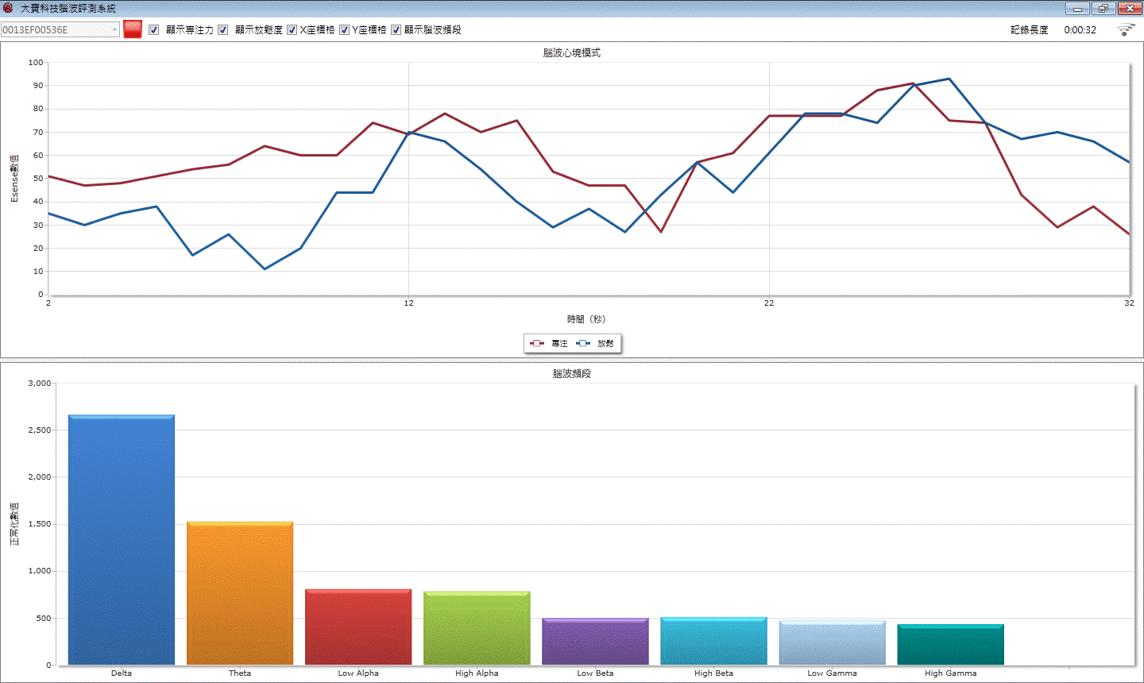The image size is (1144, 683).
Task: Click the red 專注 legend marker
Action: click(537, 343)
